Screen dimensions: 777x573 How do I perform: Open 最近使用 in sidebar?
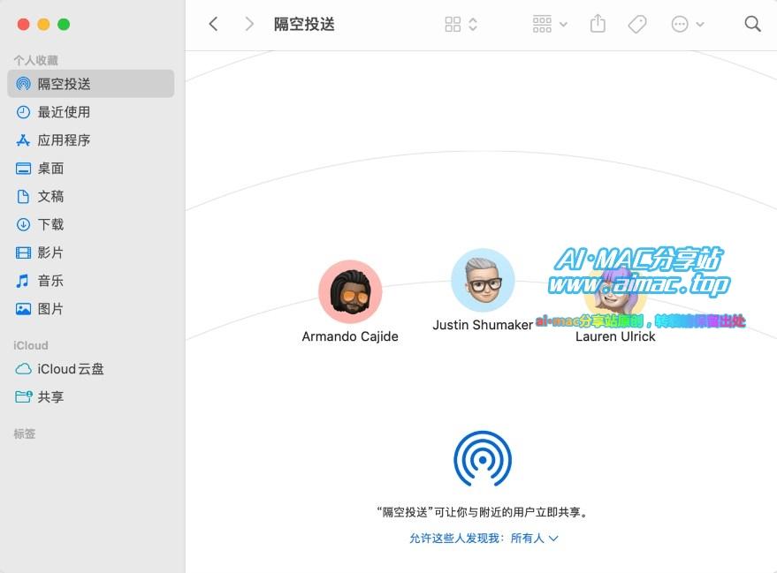pos(91,112)
